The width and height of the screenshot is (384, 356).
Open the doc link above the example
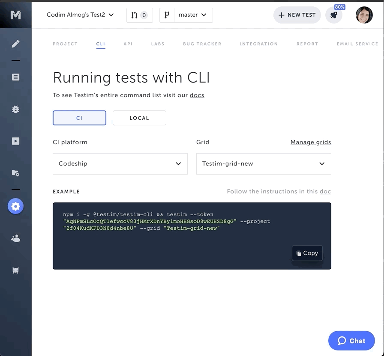point(325,191)
